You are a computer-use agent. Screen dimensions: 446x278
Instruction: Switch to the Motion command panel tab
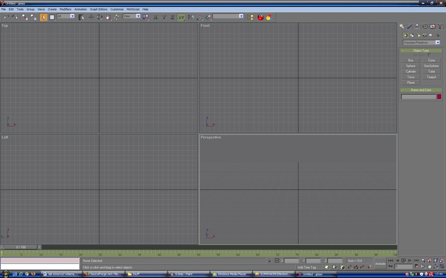point(425,26)
